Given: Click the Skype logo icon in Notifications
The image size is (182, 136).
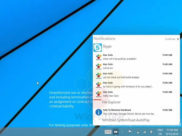Looking at the screenshot, I should [97, 48].
